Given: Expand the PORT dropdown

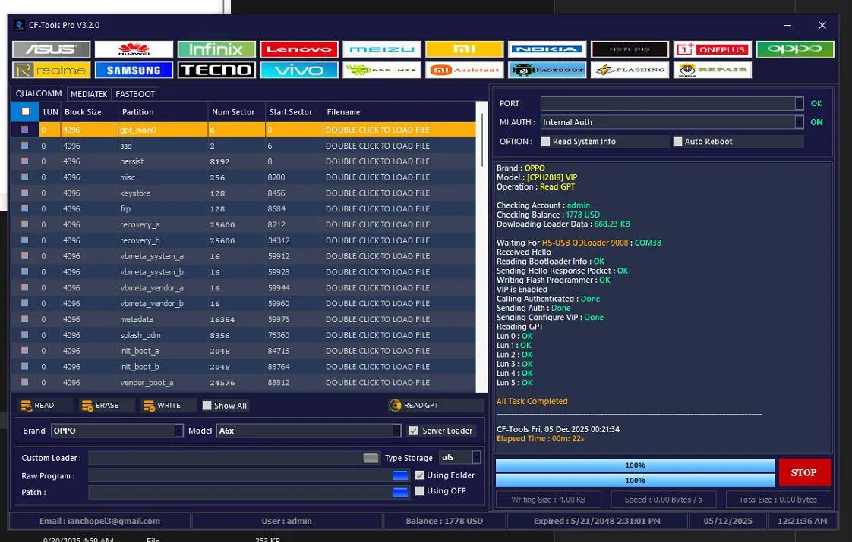Looking at the screenshot, I should (x=799, y=103).
